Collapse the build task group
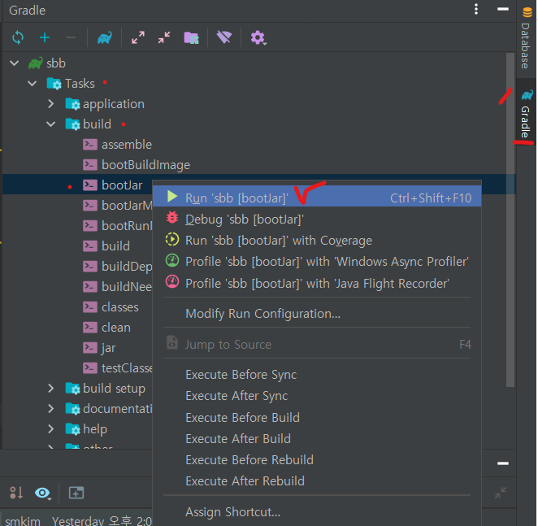 click(50, 124)
